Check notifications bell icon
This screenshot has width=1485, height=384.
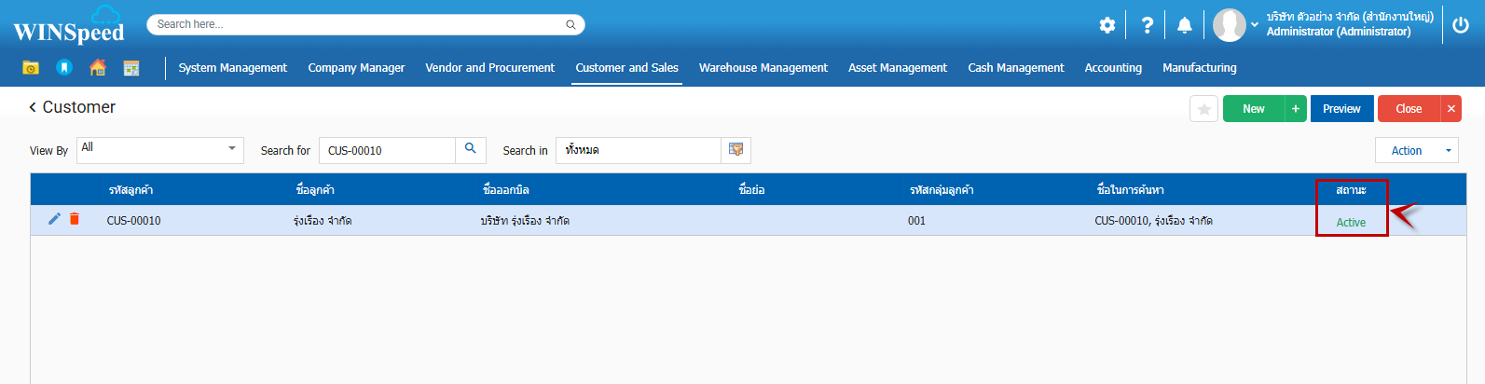pos(1184,25)
